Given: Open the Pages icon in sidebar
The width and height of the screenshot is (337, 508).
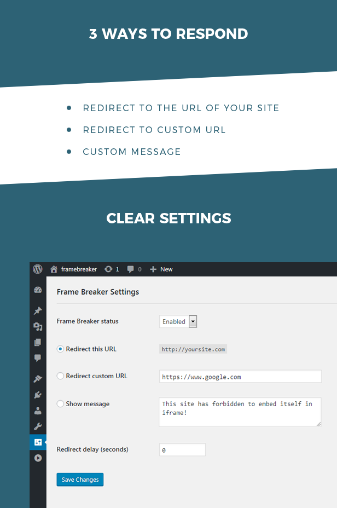Looking at the screenshot, I should click(x=38, y=342).
